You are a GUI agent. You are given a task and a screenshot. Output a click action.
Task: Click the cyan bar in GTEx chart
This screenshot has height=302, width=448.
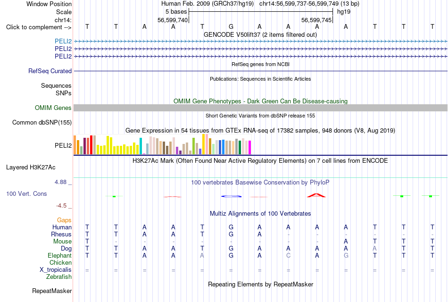(x=141, y=146)
